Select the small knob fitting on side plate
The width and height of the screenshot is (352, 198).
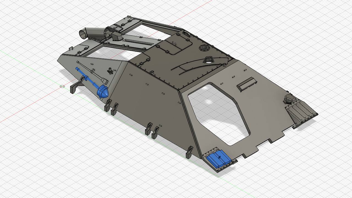pos(110,71)
